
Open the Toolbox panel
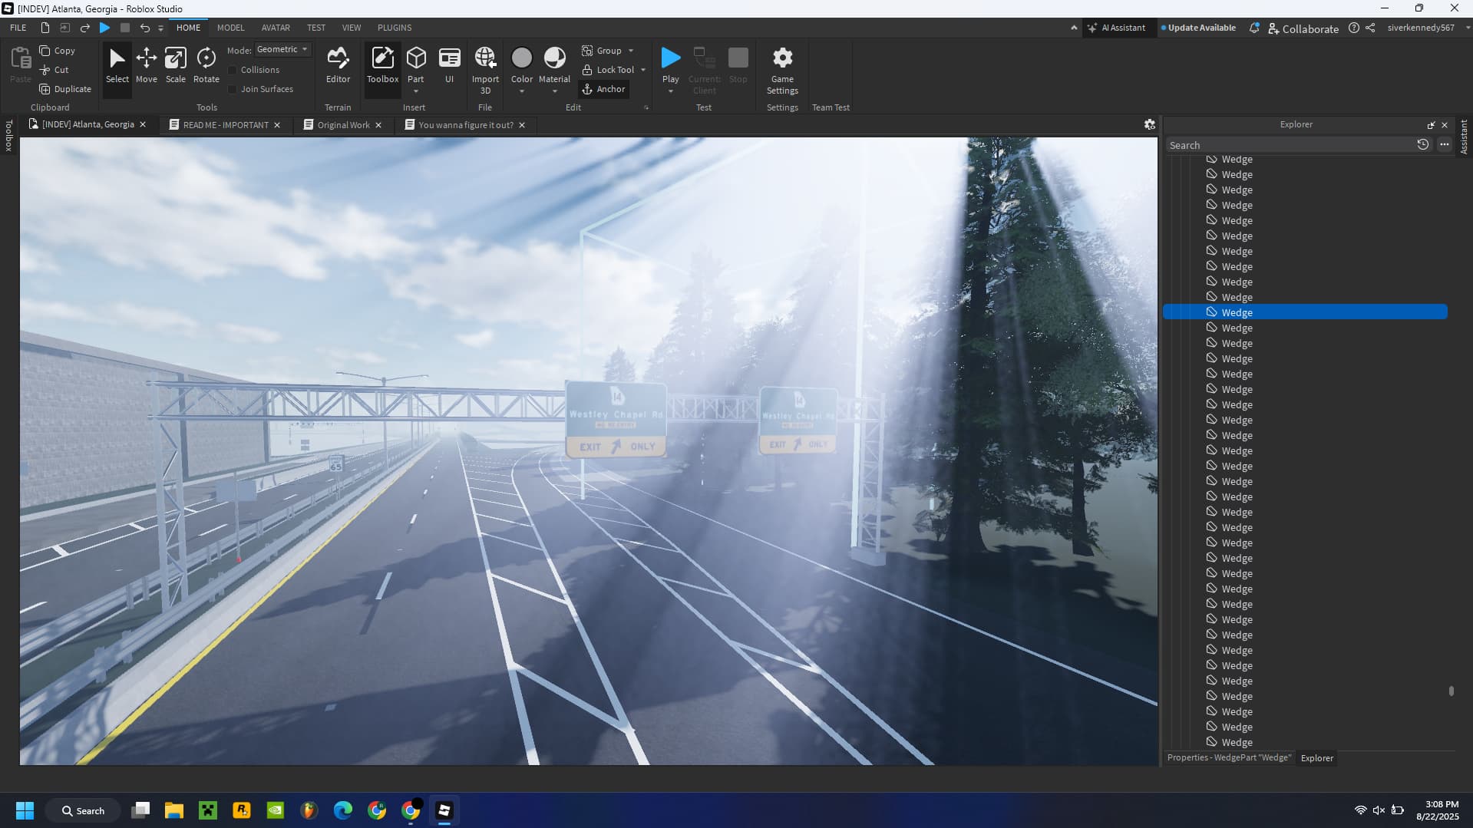pos(382,65)
